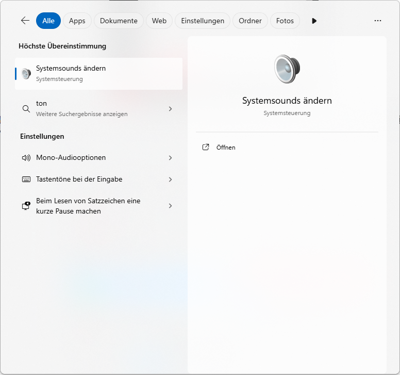The width and height of the screenshot is (400, 375).
Task: Click the speaker icon beside Systemsounds ändern result
Action: [26, 74]
